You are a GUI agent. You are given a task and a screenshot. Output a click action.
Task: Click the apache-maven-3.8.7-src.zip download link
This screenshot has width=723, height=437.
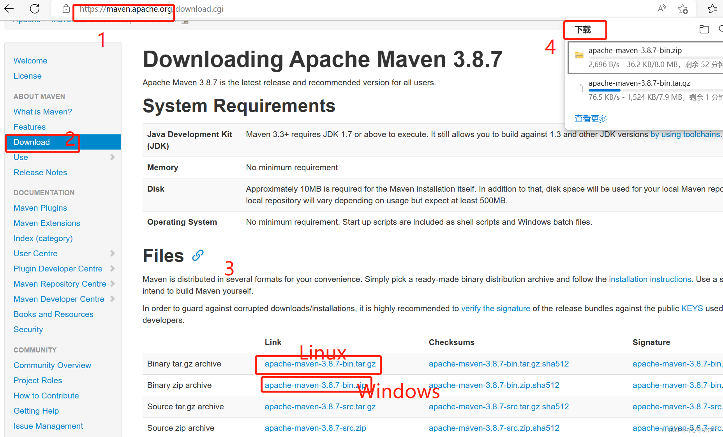pos(316,428)
